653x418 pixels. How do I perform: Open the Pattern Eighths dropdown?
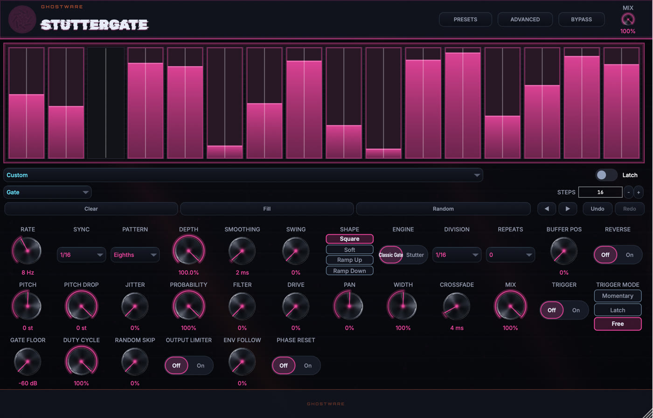135,255
